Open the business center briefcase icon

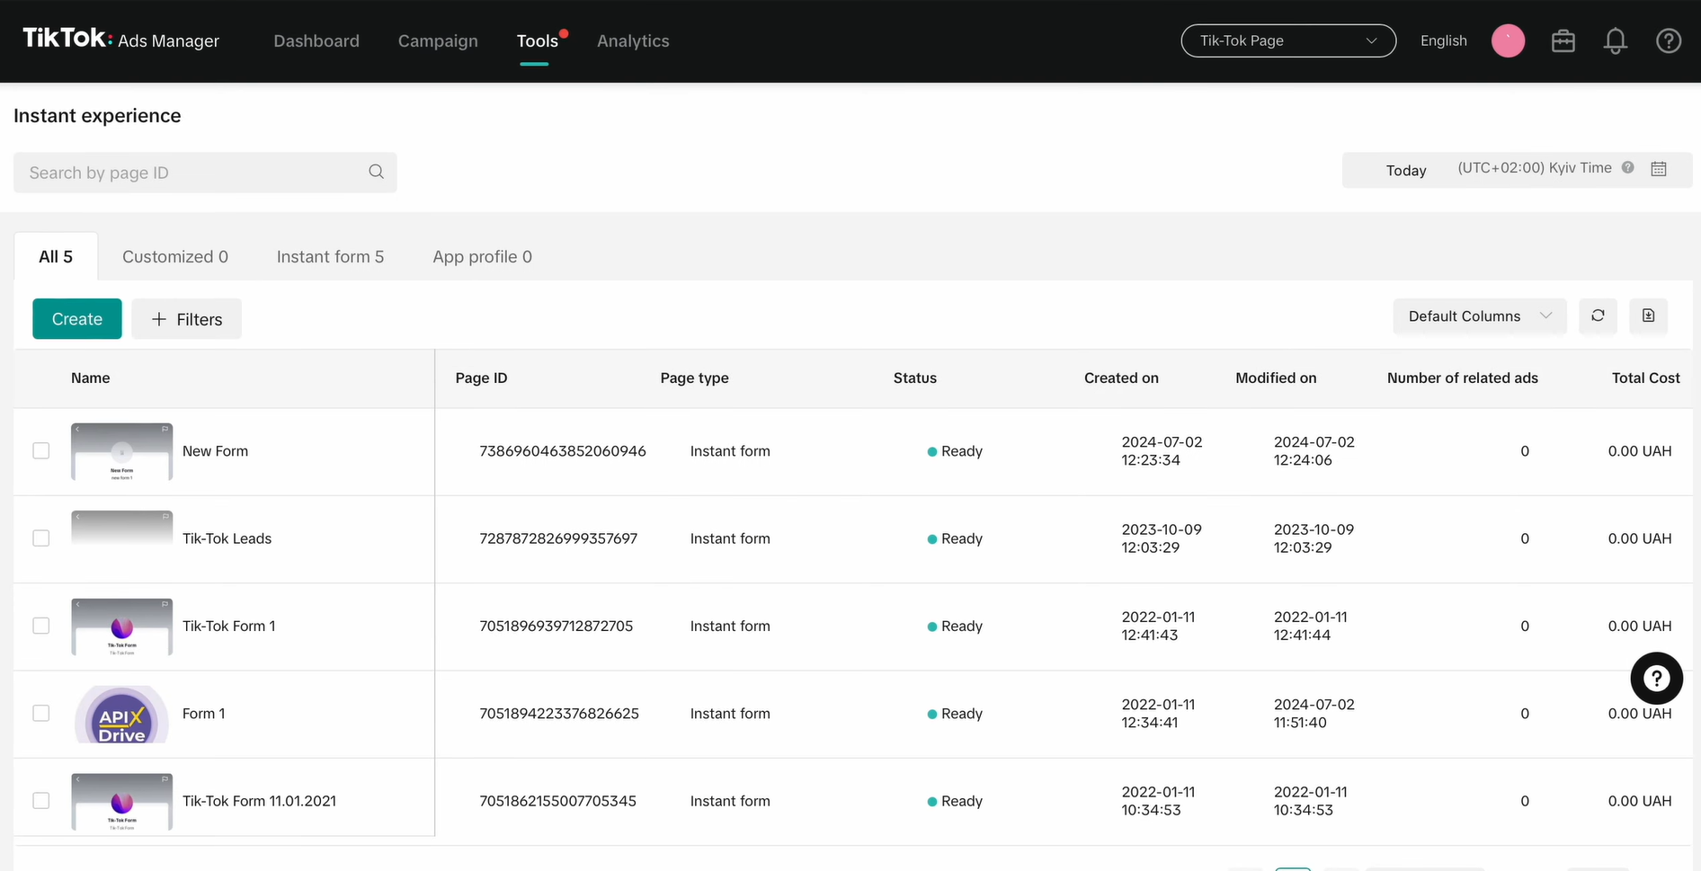pos(1563,40)
